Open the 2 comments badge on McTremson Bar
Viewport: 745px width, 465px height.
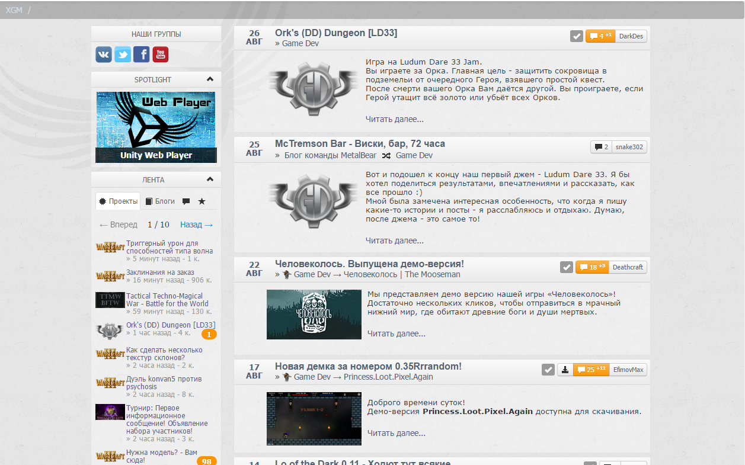point(601,147)
